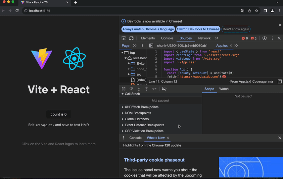Viewport: 283px width, 179px height.
Task: Switch to the Watch pane tab
Action: pyautogui.click(x=224, y=89)
